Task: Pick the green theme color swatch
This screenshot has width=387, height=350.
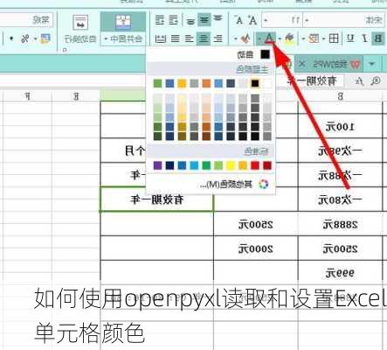Action: click(157, 83)
